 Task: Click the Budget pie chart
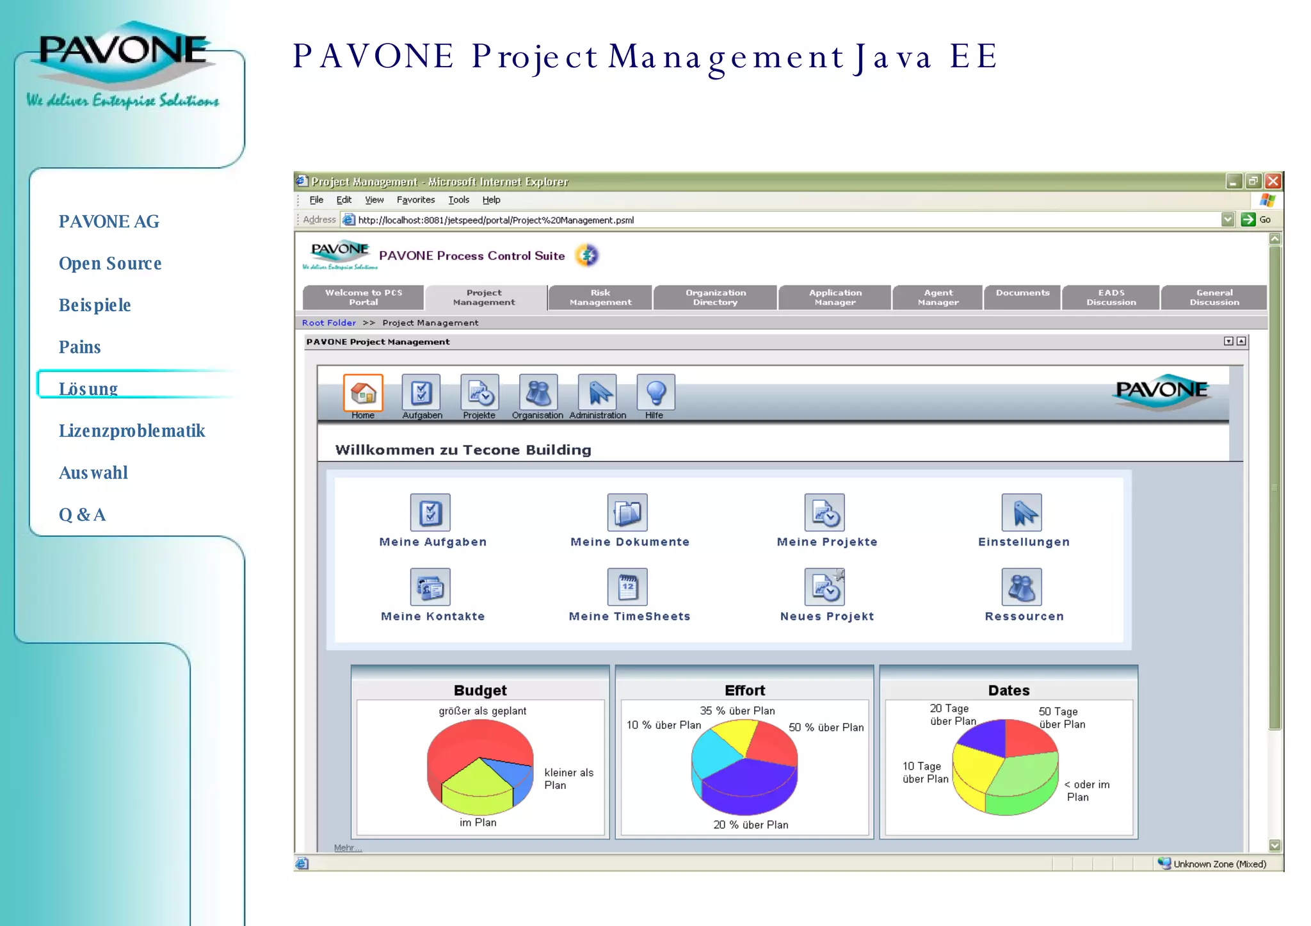pyautogui.click(x=480, y=767)
